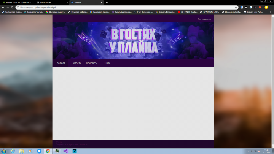Open Photoshop from taskbar
The height and width of the screenshot is (154, 274).
coord(75,151)
